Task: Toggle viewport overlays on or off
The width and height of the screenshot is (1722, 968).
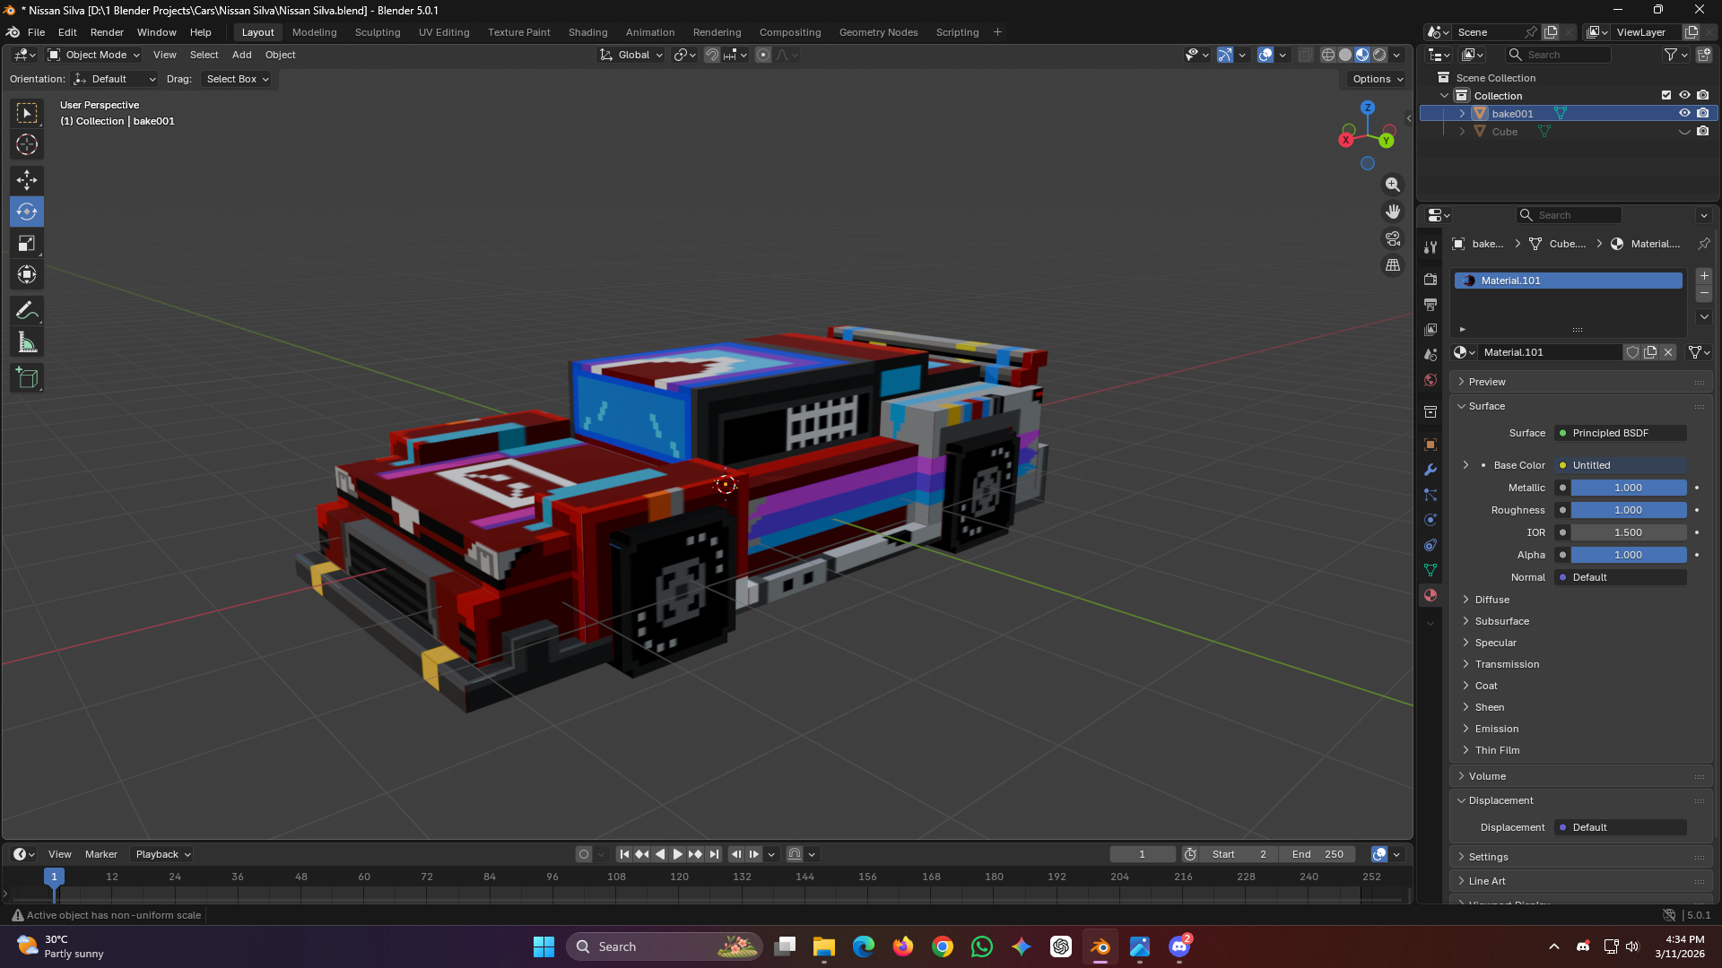Action: pyautogui.click(x=1265, y=55)
